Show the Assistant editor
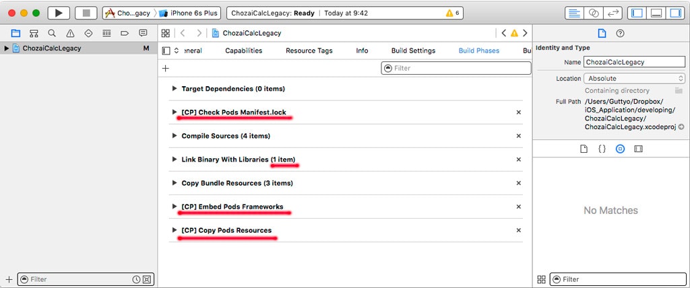This screenshot has width=690, height=288. tap(593, 13)
